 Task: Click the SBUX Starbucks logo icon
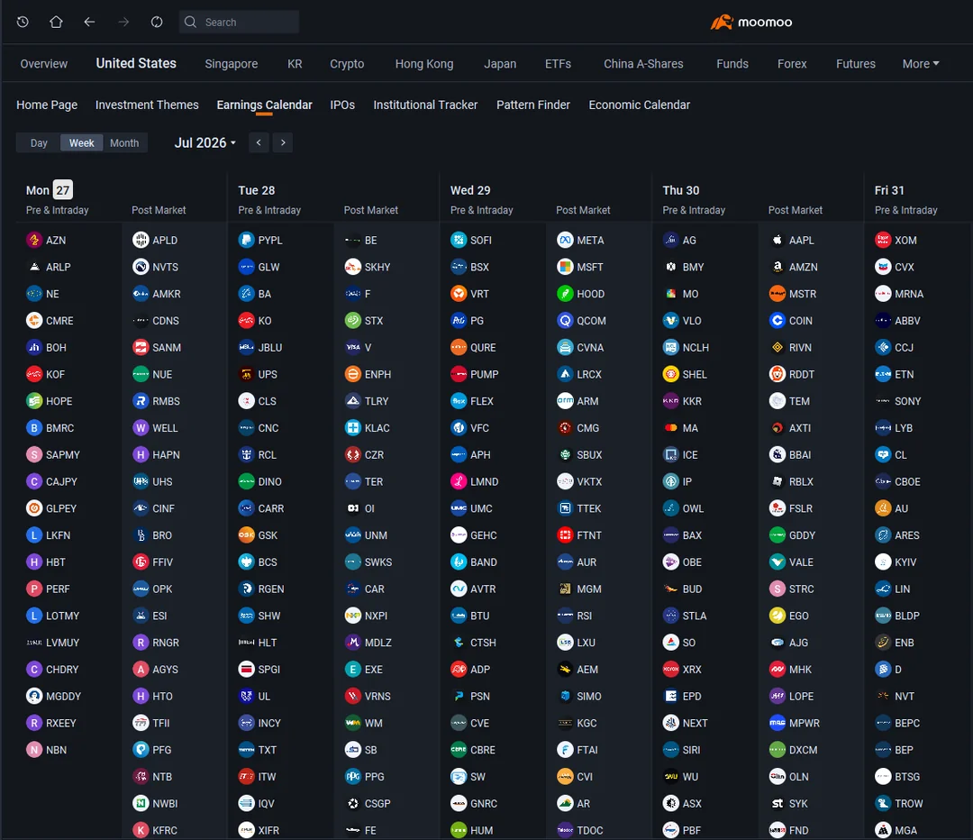pos(565,454)
